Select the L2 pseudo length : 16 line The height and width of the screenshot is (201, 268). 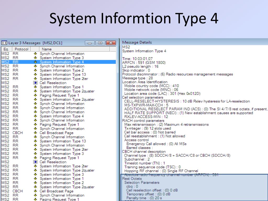tap(140, 66)
